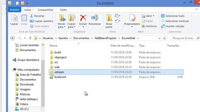This screenshot has height=112, width=200.
Task: Switch to the Exibir ribbon tab
Action: click(x=63, y=10)
